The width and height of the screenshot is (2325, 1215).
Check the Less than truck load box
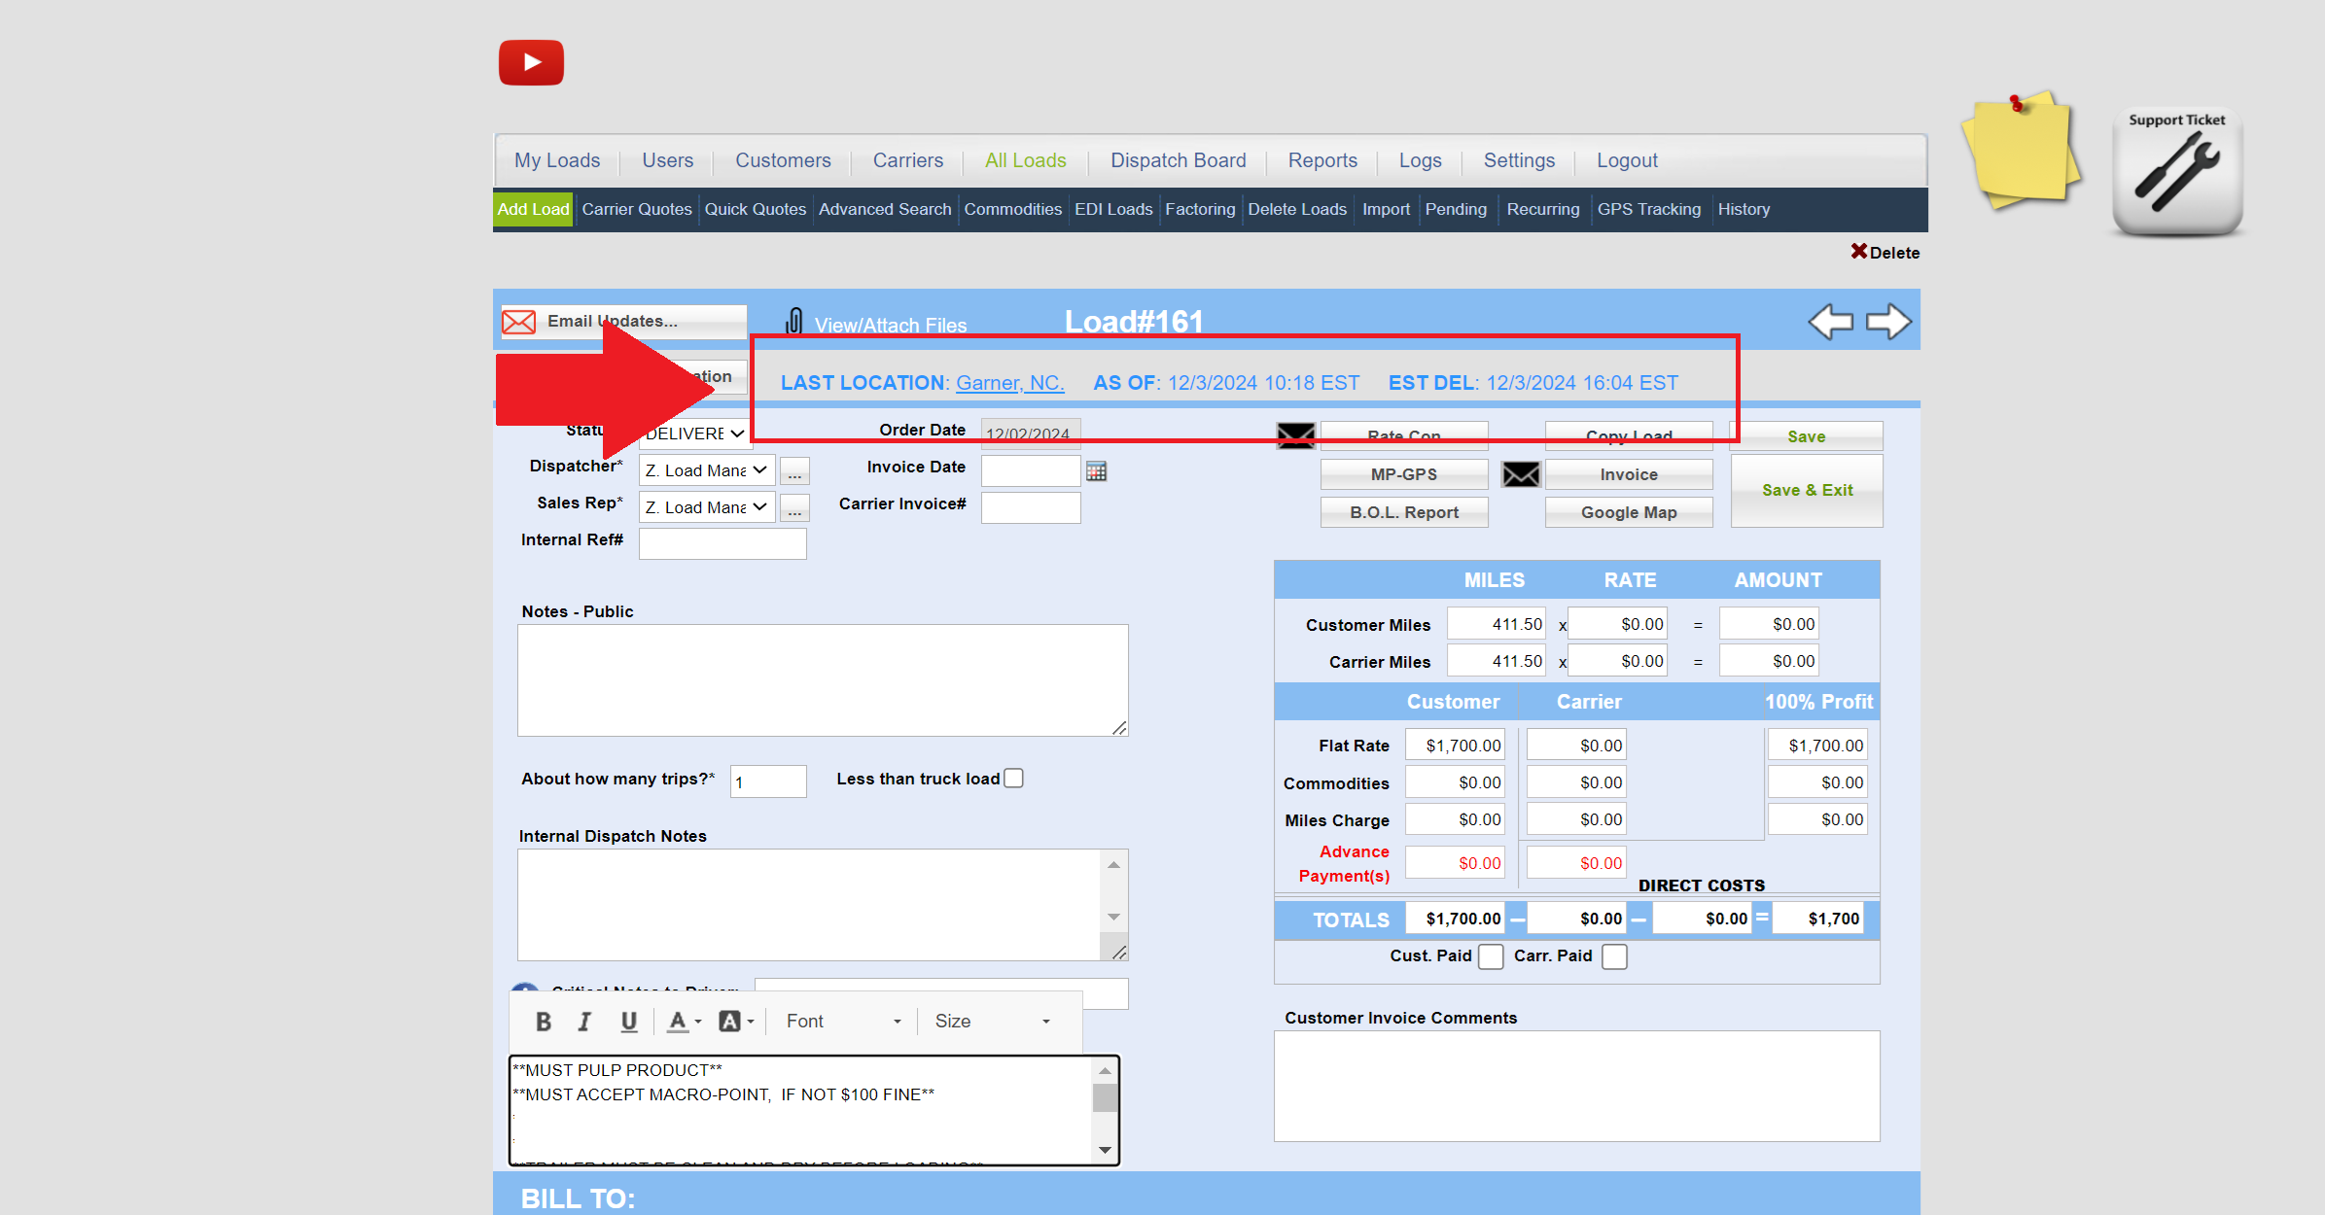[1013, 779]
